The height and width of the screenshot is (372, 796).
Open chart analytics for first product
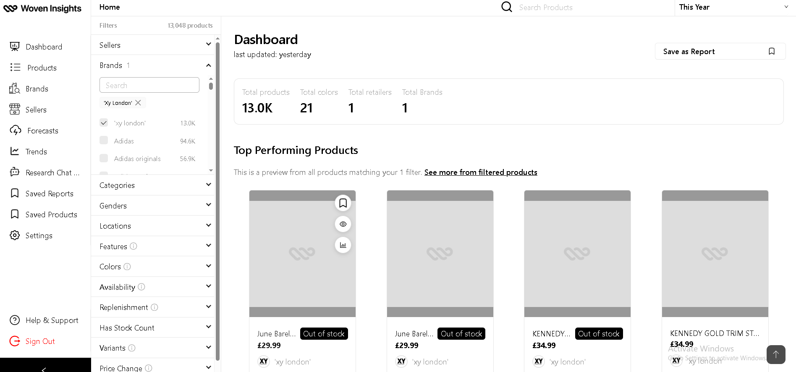click(x=343, y=245)
